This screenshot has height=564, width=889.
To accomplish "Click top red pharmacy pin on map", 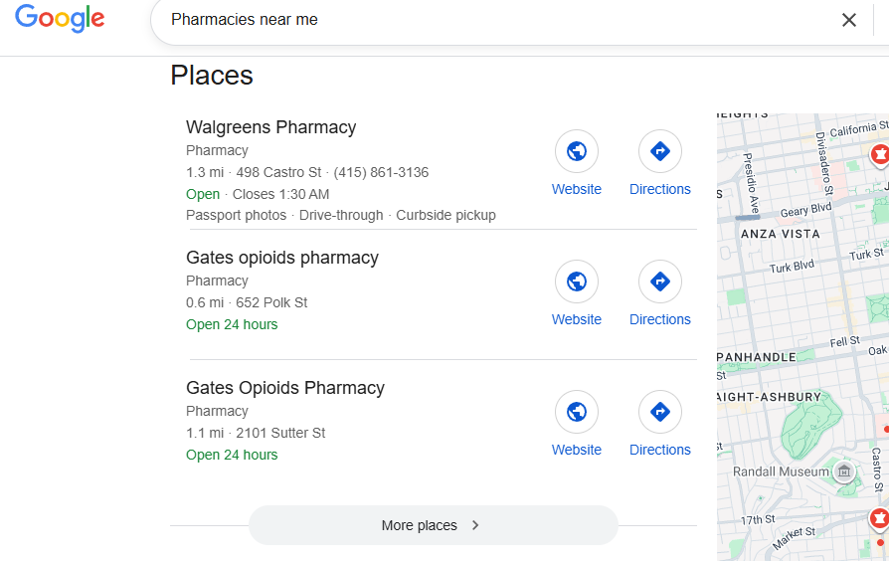I will 880,155.
